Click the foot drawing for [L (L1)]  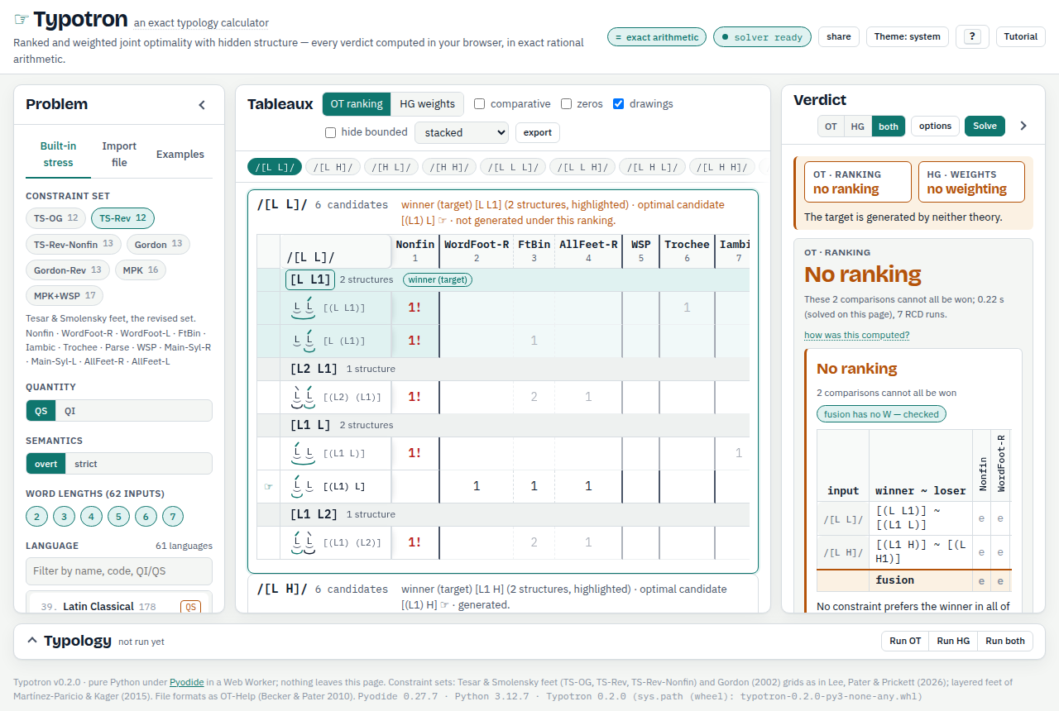click(304, 341)
